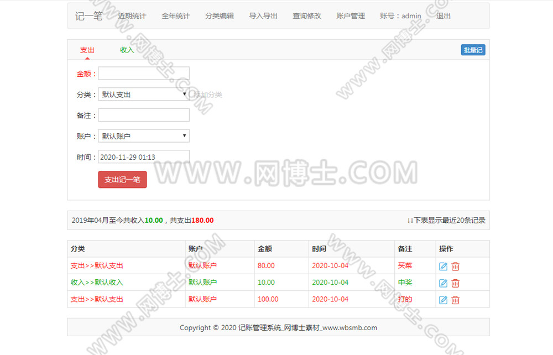Click the blue 批量记 button

click(x=473, y=50)
